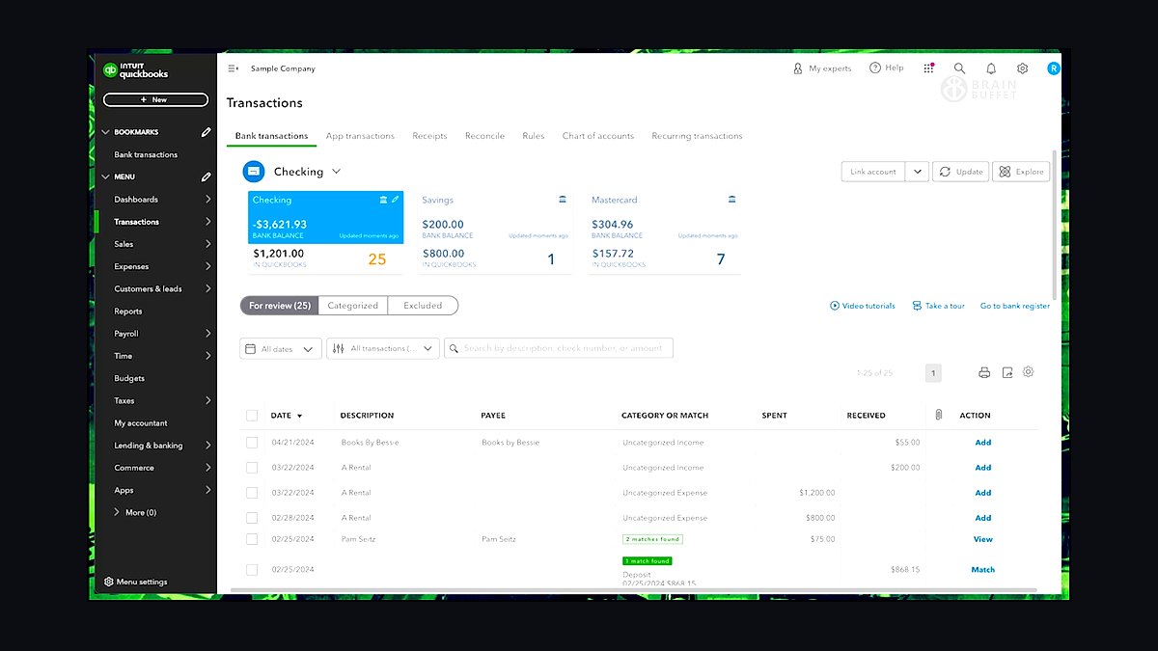
Task: Show Excluded transactions
Action: (423, 306)
